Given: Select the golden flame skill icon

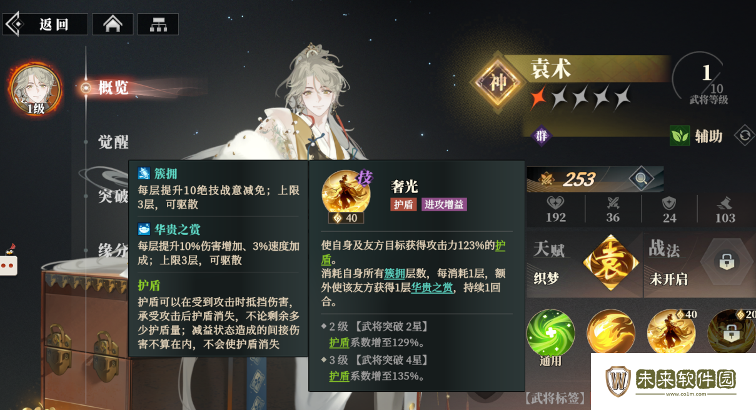Looking at the screenshot, I should [611, 334].
